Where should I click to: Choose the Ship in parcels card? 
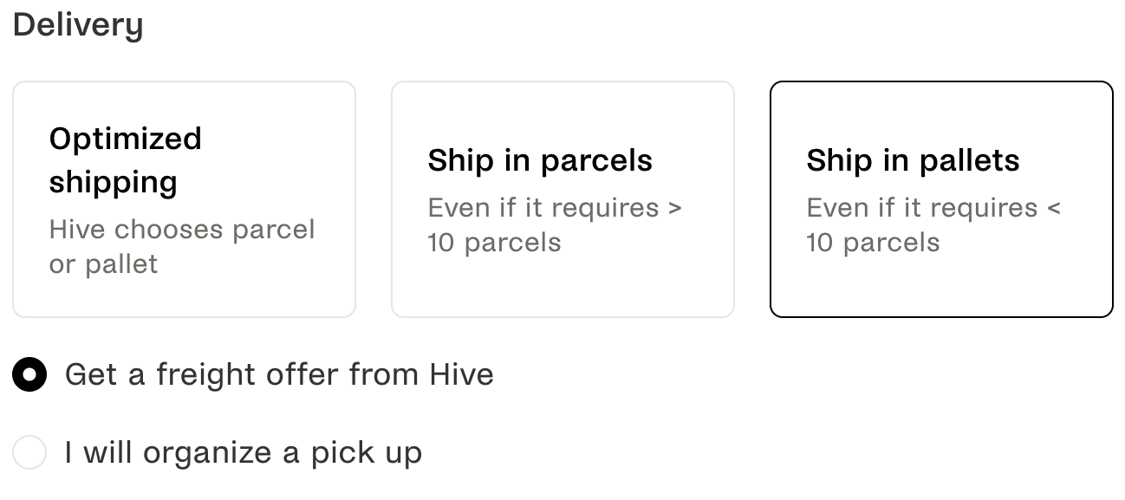click(562, 199)
